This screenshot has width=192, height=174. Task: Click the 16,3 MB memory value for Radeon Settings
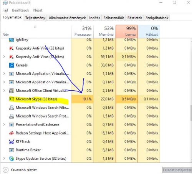point(107,133)
